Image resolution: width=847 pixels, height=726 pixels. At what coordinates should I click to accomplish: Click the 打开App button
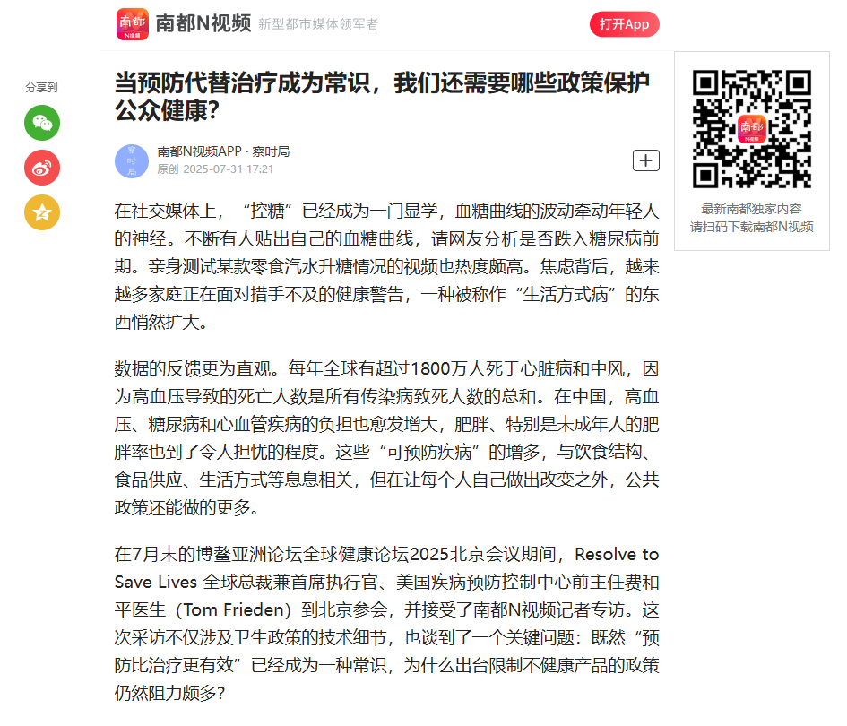coord(625,24)
